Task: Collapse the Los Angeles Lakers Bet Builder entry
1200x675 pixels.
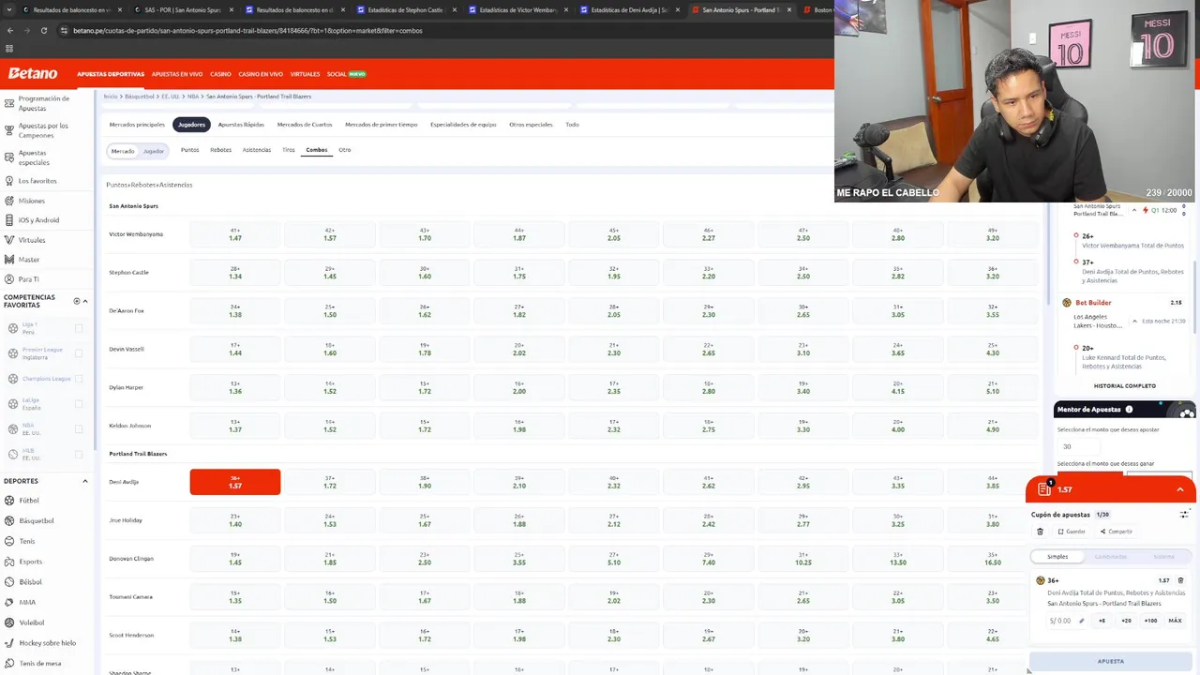Action: point(1134,322)
